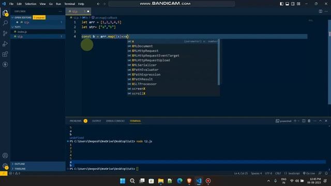This screenshot has height=186, width=331.
Task: Choose XPathEvaluator suggestion
Action: pyautogui.click(x=173, y=70)
